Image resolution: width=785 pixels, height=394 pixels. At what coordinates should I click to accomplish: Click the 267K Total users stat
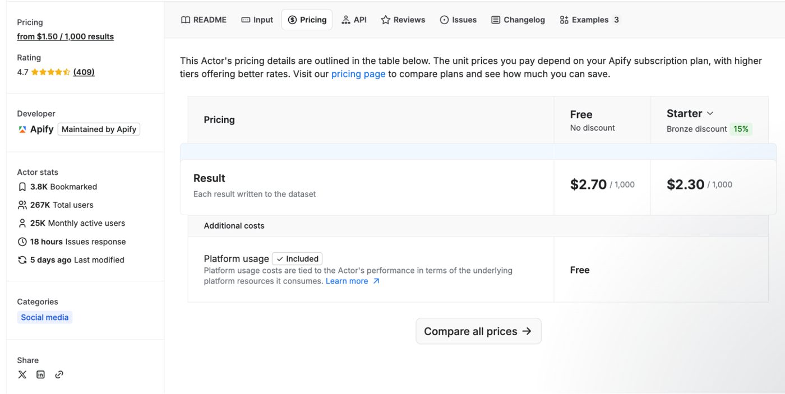[62, 205]
